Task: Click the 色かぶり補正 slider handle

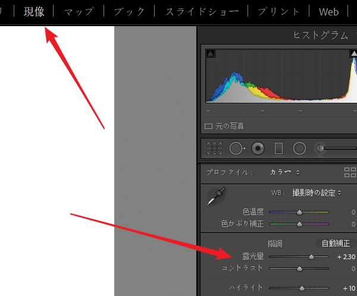Action: click(x=299, y=224)
